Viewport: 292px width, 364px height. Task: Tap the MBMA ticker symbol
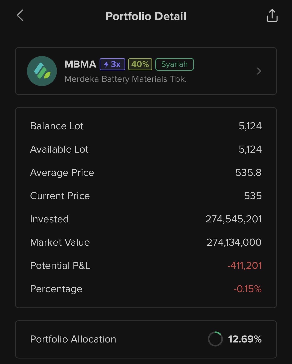pyautogui.click(x=80, y=64)
